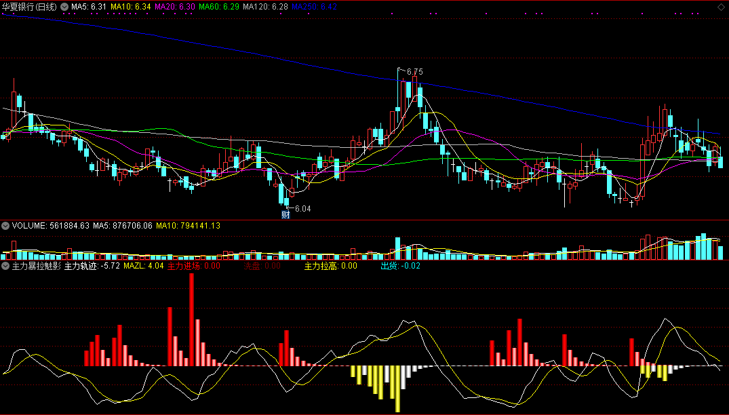Click the 财 financial report marker icon
The width and height of the screenshot is (729, 415).
pyautogui.click(x=285, y=215)
